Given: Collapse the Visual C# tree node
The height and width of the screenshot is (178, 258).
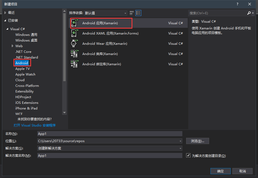Looking at the screenshot, I should [x=7, y=29].
